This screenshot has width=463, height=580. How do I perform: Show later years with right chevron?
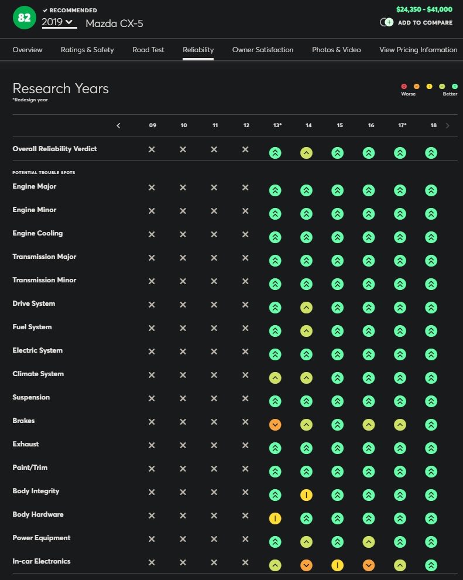tap(447, 126)
